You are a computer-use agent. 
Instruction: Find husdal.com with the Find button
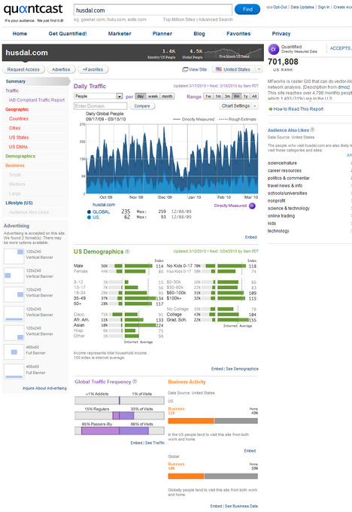pos(247,9)
